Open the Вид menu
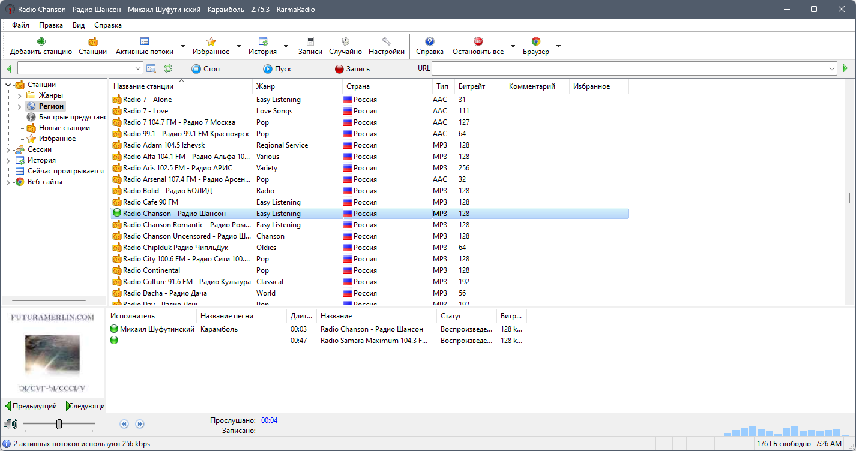856x451 pixels. tap(79, 25)
